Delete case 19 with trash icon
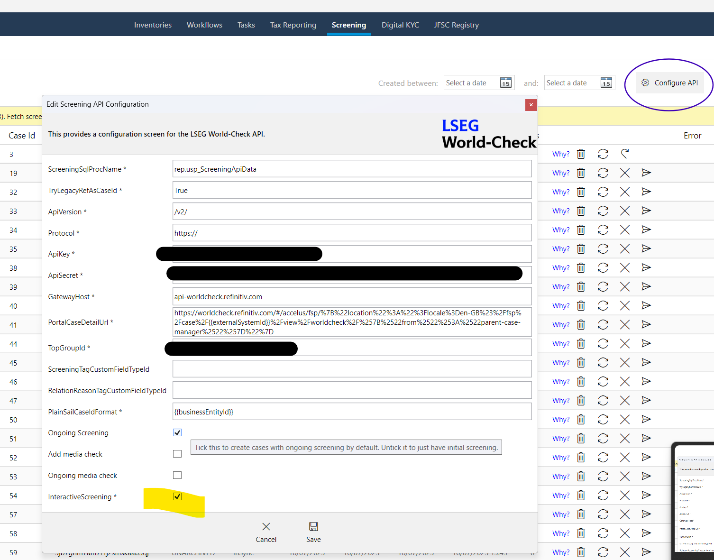Image resolution: width=714 pixels, height=560 pixels. (581, 173)
